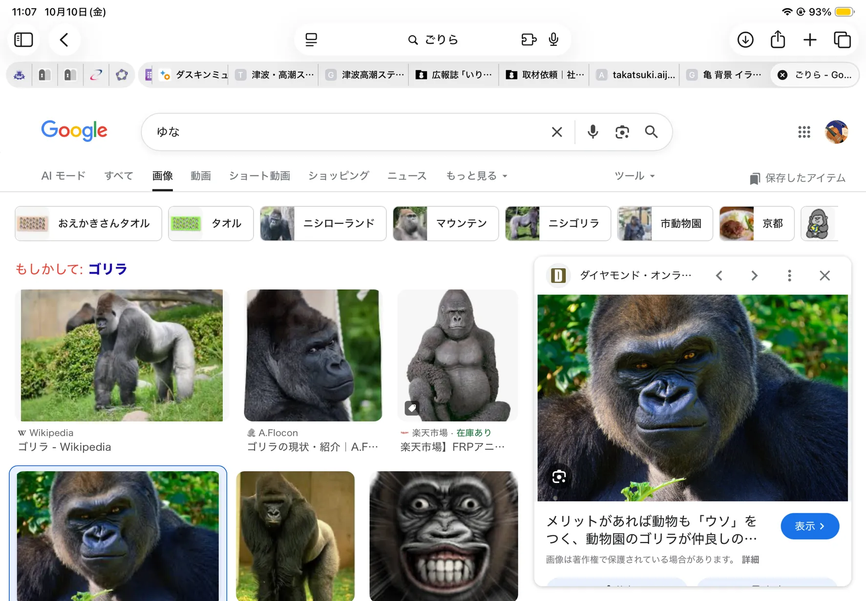Screen dimensions: 866x601
Task: Toggle the Safari sidebar
Action: 23,40
